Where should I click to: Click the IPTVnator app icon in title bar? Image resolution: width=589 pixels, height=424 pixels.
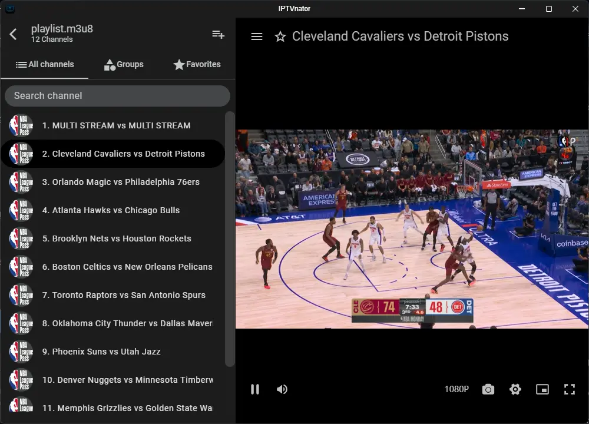pos(10,8)
